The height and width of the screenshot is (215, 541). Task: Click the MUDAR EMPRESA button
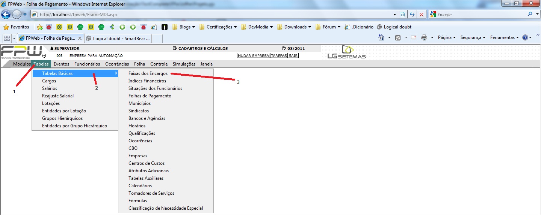pos(254,55)
